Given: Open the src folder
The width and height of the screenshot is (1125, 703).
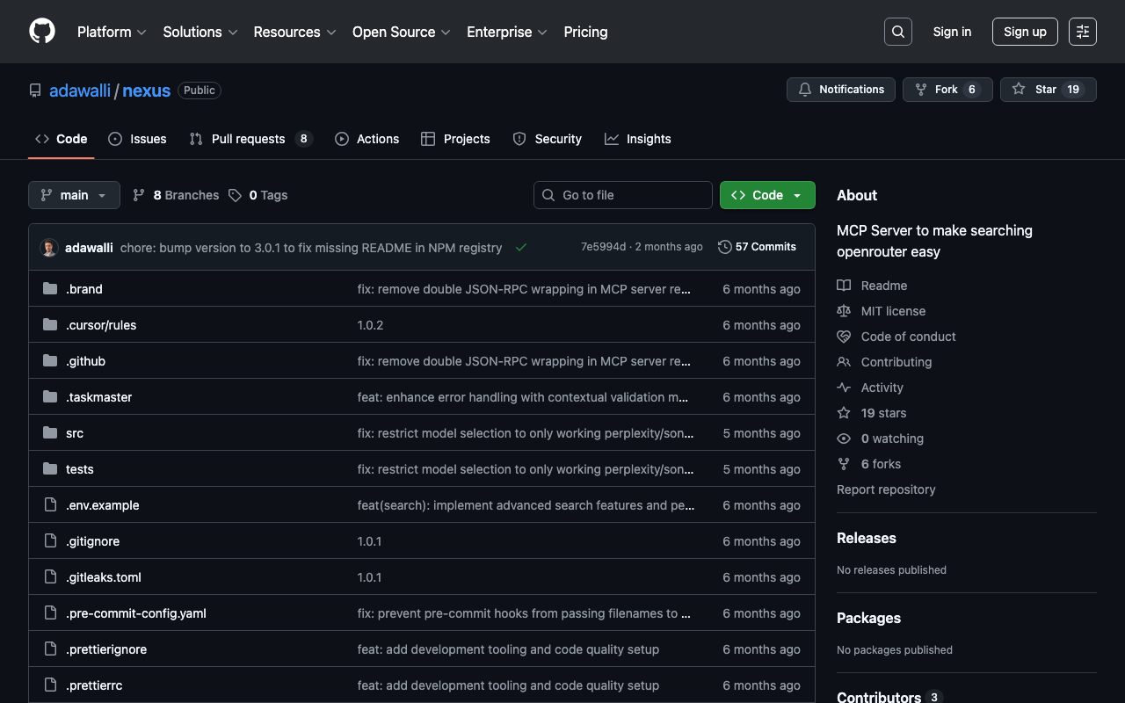Looking at the screenshot, I should 75,433.
